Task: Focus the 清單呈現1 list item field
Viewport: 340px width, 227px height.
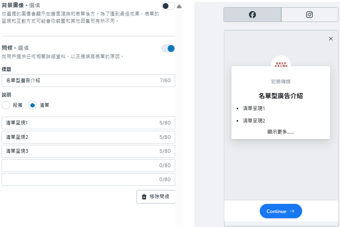Action: tap(80, 123)
